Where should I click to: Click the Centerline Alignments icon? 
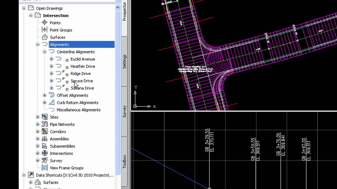click(52, 52)
